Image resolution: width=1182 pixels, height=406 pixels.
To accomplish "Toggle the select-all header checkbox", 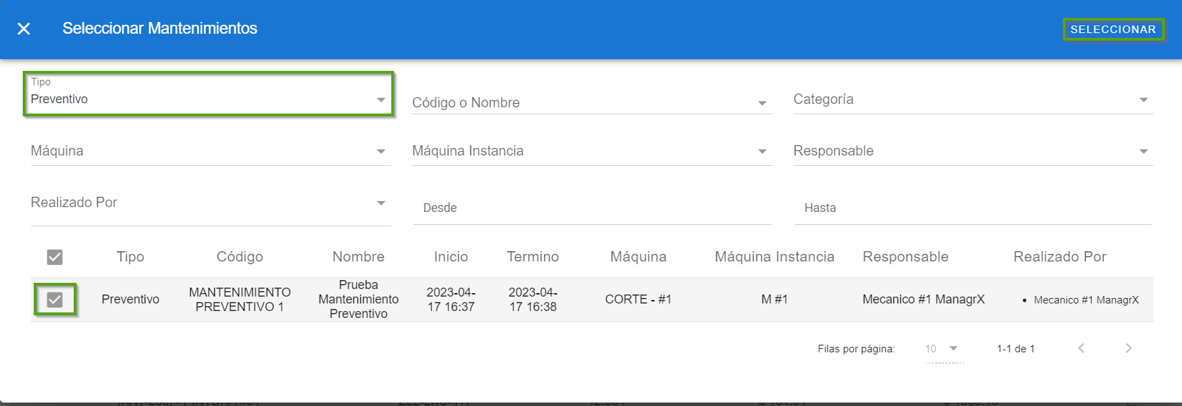I will tap(55, 257).
